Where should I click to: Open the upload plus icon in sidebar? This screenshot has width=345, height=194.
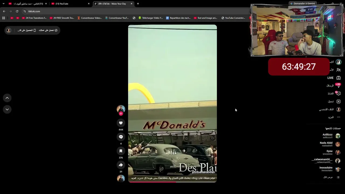pos(339,102)
